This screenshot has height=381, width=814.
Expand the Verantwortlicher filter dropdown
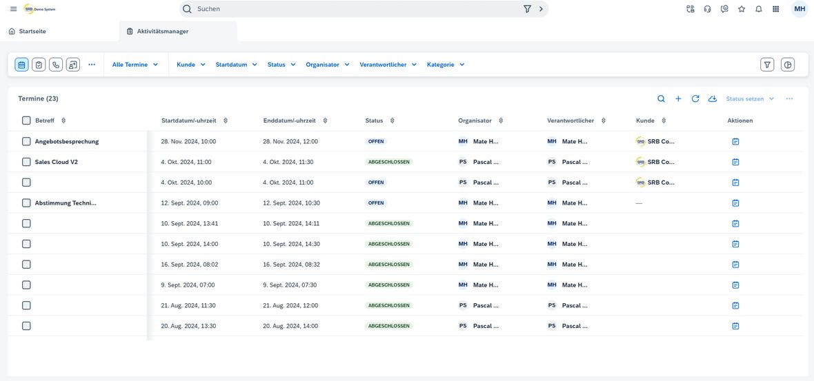coord(388,65)
